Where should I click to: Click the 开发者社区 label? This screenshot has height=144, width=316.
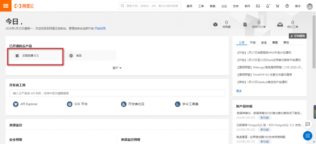(x=136, y=104)
